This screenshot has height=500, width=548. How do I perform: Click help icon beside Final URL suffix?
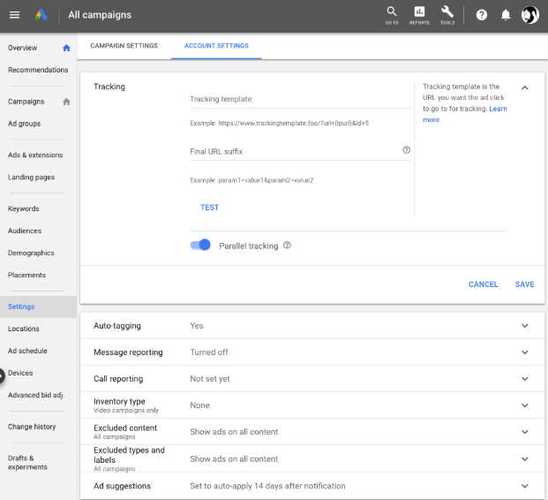coord(406,150)
